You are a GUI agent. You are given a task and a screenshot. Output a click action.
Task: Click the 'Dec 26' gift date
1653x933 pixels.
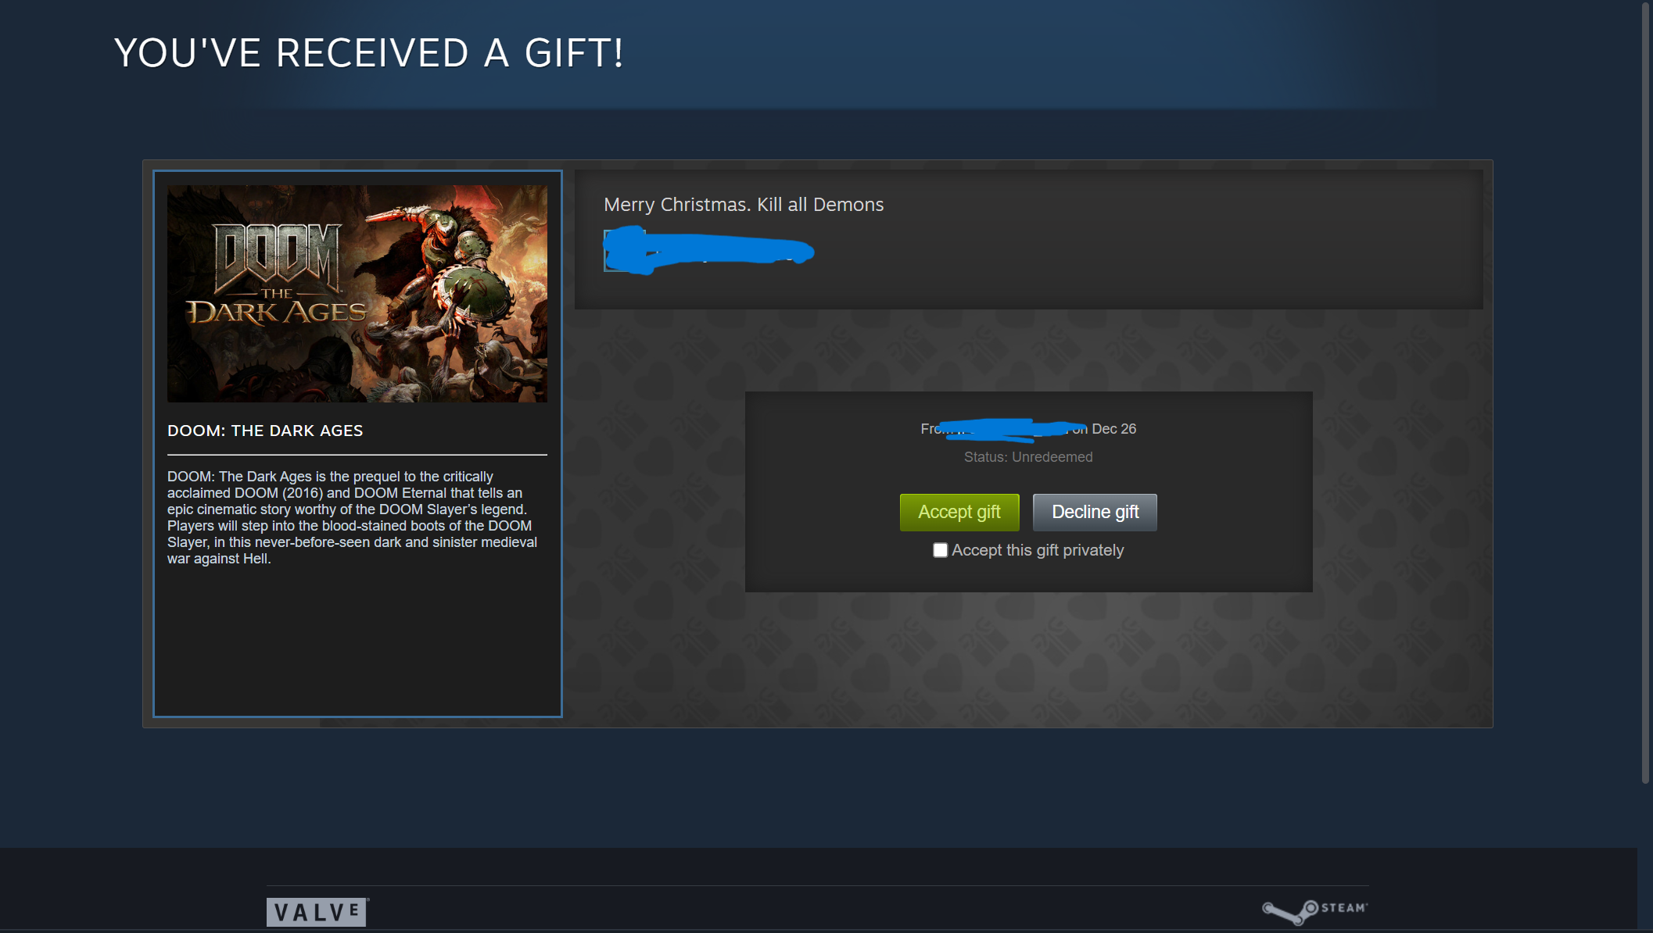click(x=1113, y=429)
